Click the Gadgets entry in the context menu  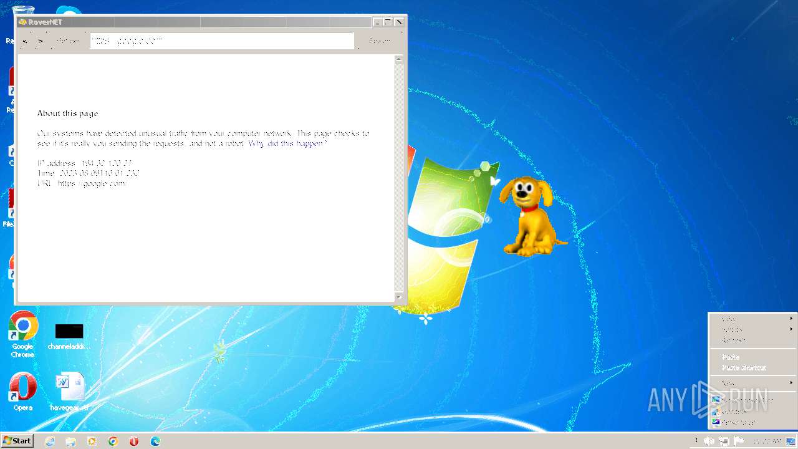(752, 412)
